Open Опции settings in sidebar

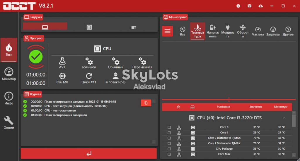tap(9, 123)
